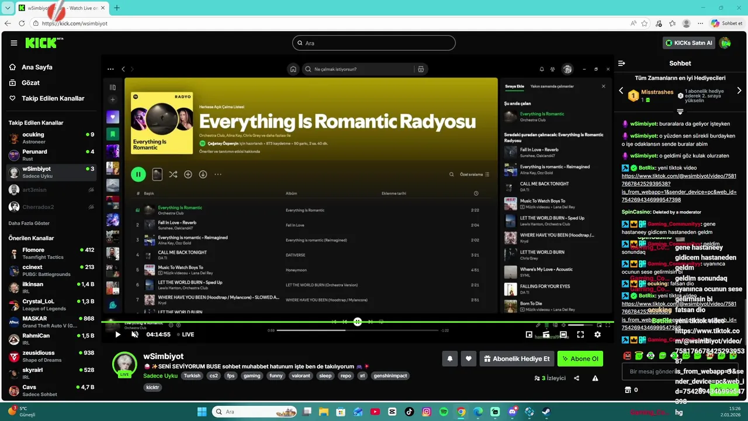This screenshot has width=748, height=421.
Task: Open the MASKAR recommended channel
Action: (x=51, y=322)
